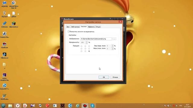Screen dimensions: 193x108
Task: Browse for the logo image file
Action: (x=114, y=39)
